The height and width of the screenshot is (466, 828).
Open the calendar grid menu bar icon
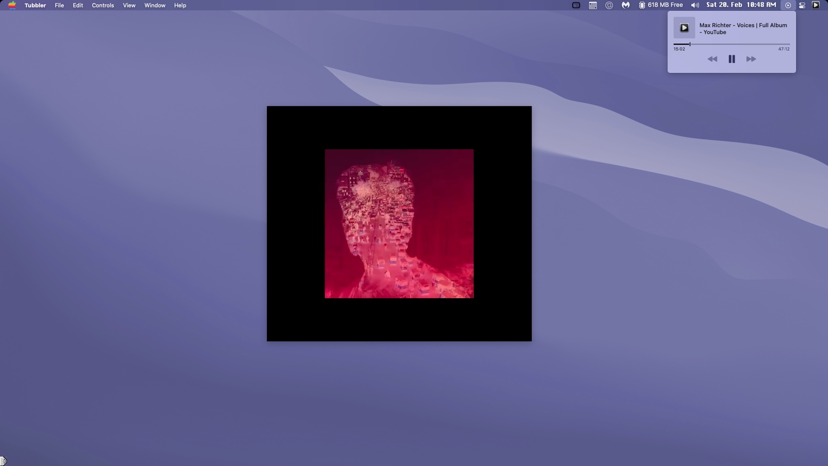click(x=593, y=5)
